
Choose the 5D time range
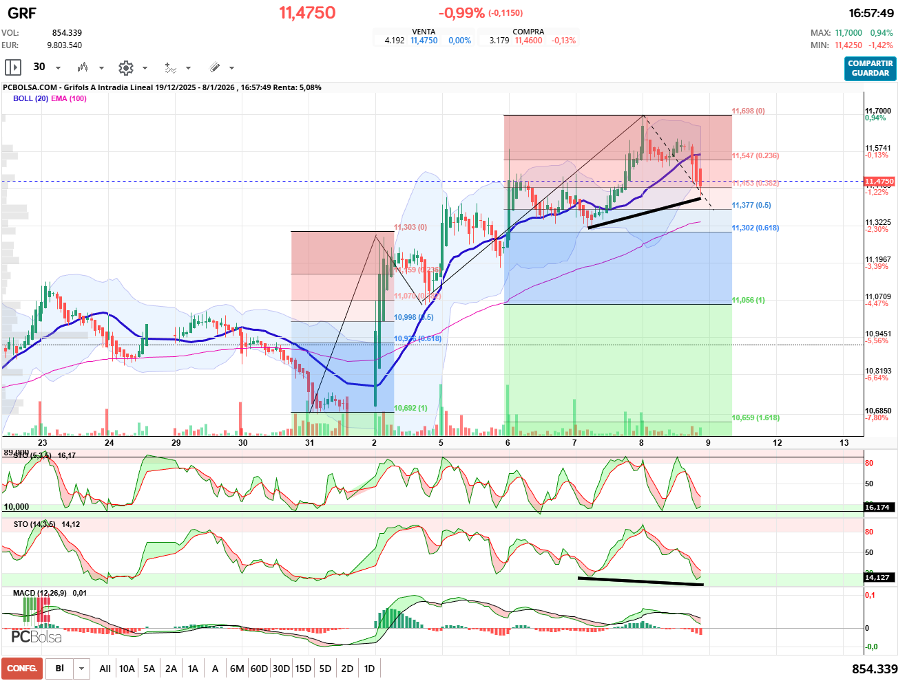click(325, 669)
